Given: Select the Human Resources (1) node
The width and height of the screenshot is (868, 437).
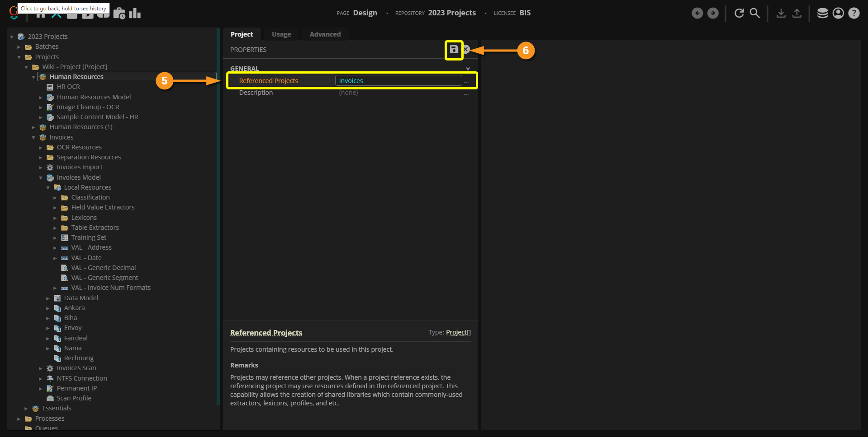Looking at the screenshot, I should click(81, 127).
